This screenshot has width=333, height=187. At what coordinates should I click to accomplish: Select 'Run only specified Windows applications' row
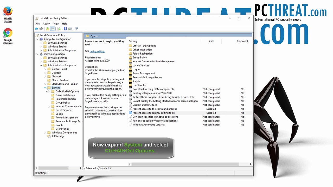pos(190,121)
